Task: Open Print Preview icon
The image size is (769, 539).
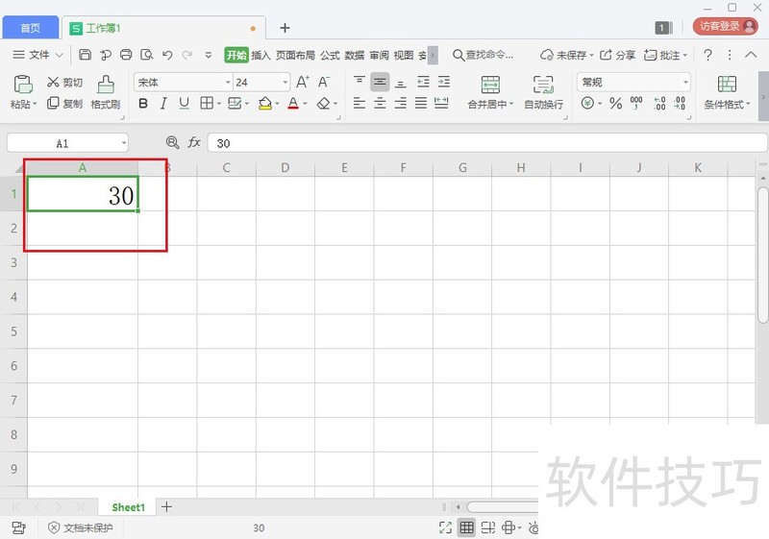Action: pyautogui.click(x=147, y=55)
